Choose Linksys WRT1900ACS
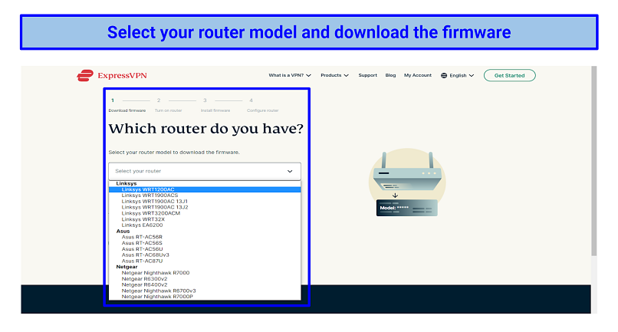Image resolution: width=618 pixels, height=332 pixels. (205, 196)
